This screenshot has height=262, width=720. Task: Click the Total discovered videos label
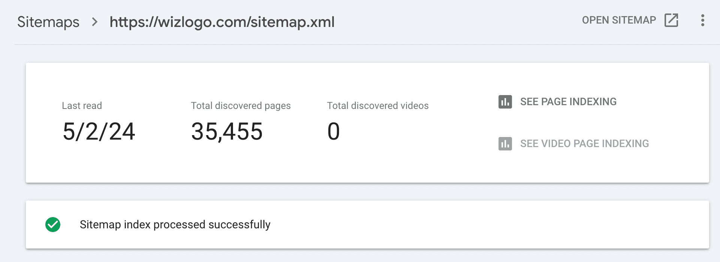tap(378, 106)
